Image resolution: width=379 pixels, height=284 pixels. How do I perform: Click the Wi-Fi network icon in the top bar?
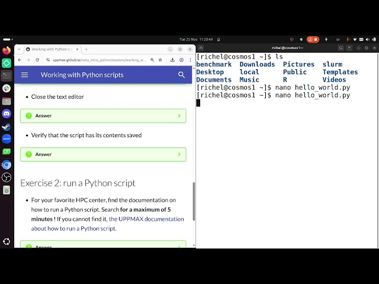(355, 40)
